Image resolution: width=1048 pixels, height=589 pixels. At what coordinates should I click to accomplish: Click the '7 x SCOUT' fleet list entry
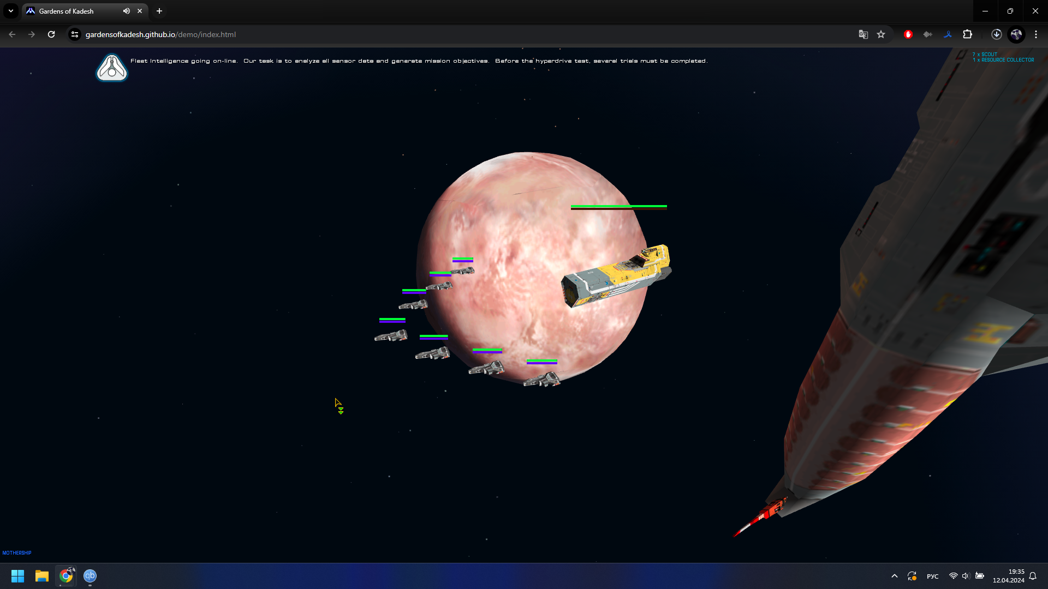click(x=985, y=55)
